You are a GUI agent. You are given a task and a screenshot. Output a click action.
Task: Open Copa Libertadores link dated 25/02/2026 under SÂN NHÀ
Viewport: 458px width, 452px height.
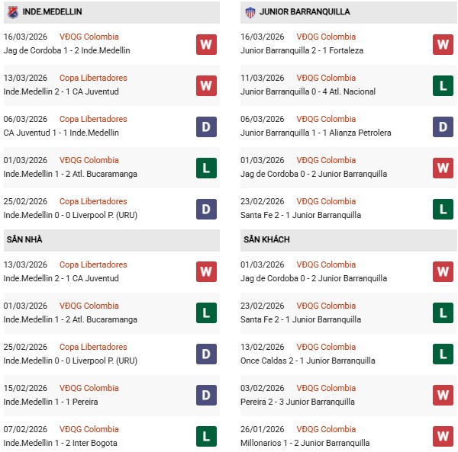(93, 347)
